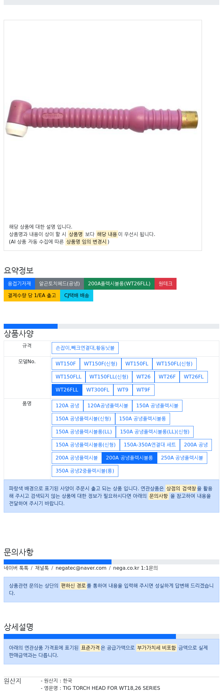Viewport: 223px width, 692px height.
Task: Pick the WT26 model option
Action: pos(143,377)
